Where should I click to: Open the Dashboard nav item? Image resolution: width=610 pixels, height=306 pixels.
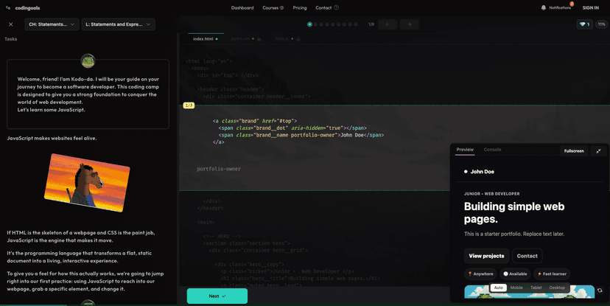pos(242,8)
